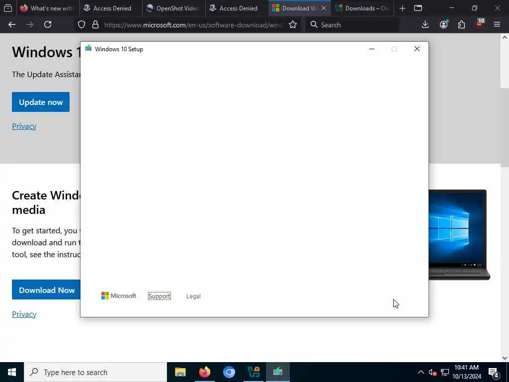The height and width of the screenshot is (382, 509).
Task: Bookmark this page with the star icon
Action: pyautogui.click(x=293, y=25)
